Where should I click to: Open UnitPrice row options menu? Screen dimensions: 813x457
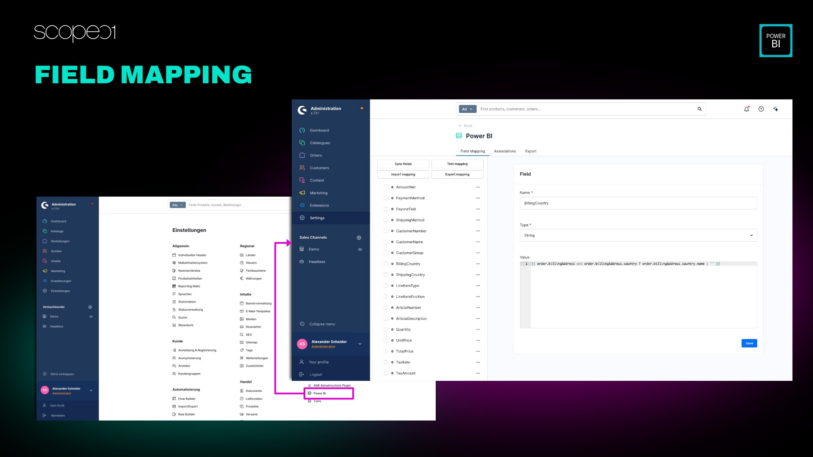(478, 341)
